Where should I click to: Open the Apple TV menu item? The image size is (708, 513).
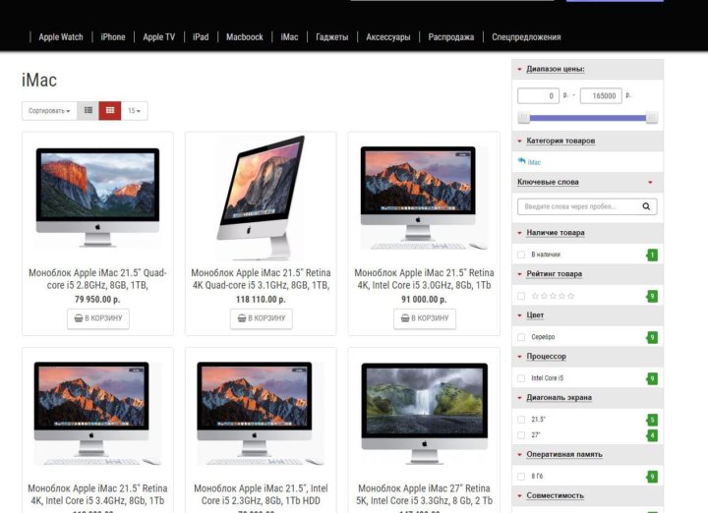coord(159,37)
